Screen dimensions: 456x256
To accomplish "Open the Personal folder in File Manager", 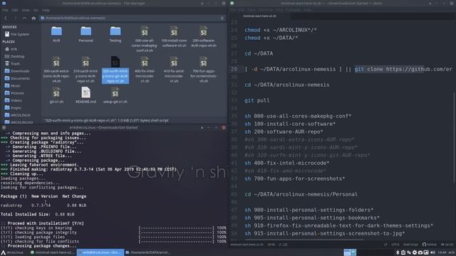I will point(85,34).
